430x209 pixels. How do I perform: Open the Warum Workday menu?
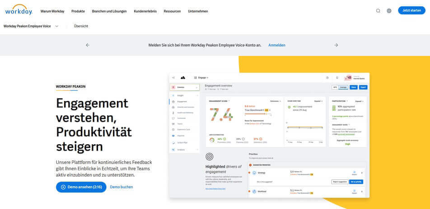(x=52, y=11)
